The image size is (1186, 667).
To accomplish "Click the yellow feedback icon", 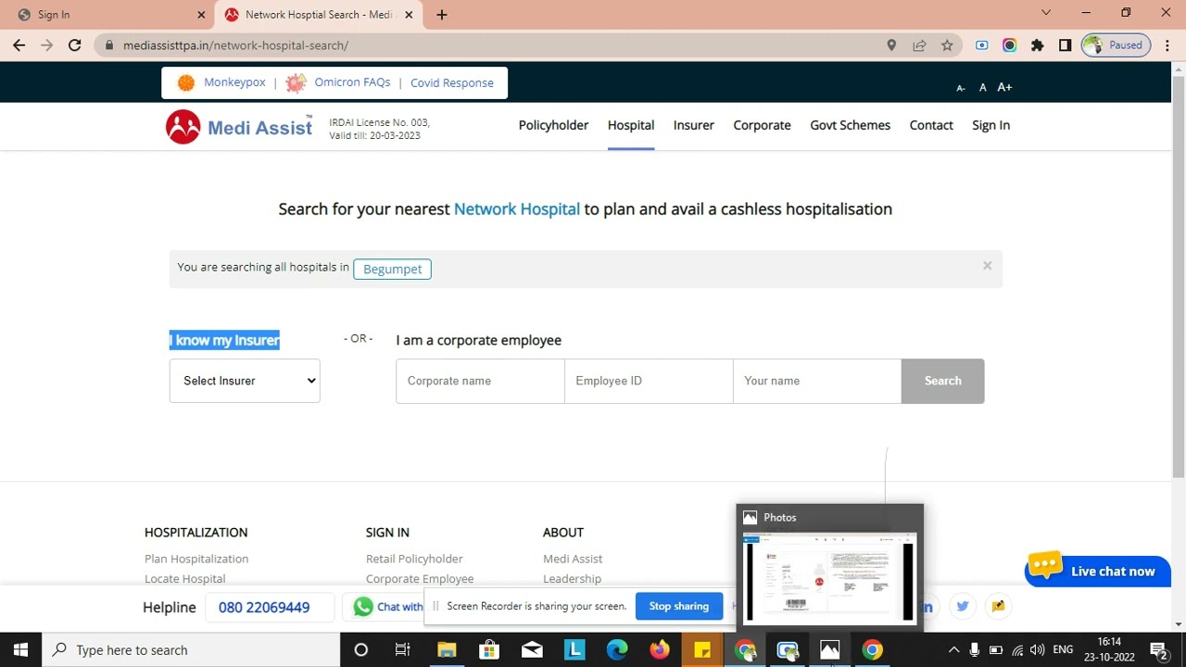I will coord(998,606).
